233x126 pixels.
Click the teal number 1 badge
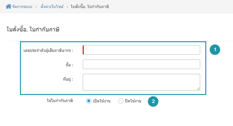pos(215,50)
